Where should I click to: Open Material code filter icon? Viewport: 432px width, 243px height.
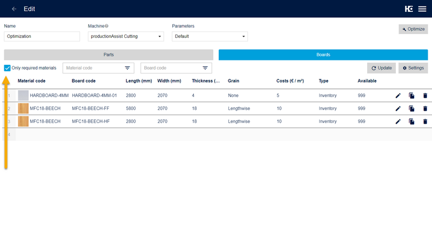coord(127,68)
